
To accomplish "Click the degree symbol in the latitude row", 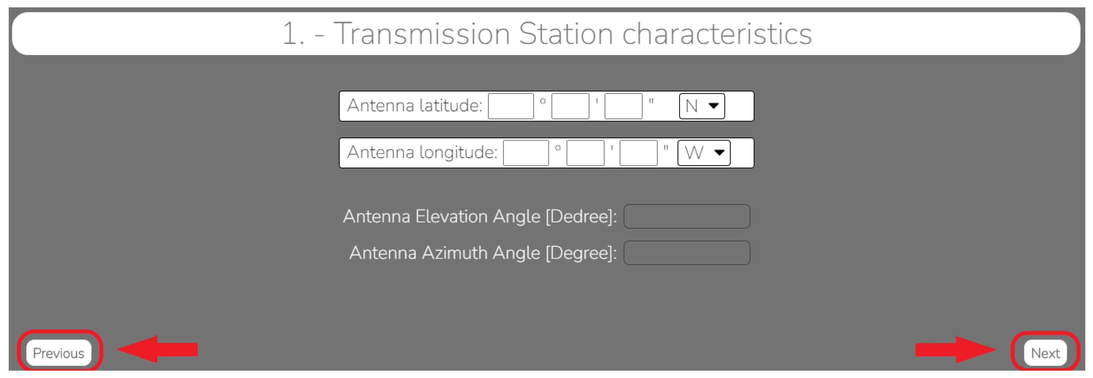I will click(x=542, y=101).
